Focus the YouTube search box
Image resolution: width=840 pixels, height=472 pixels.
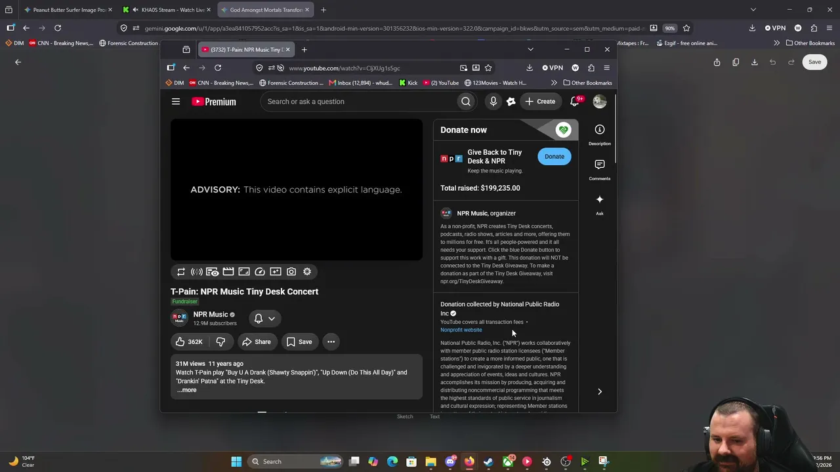pyautogui.click(x=360, y=102)
